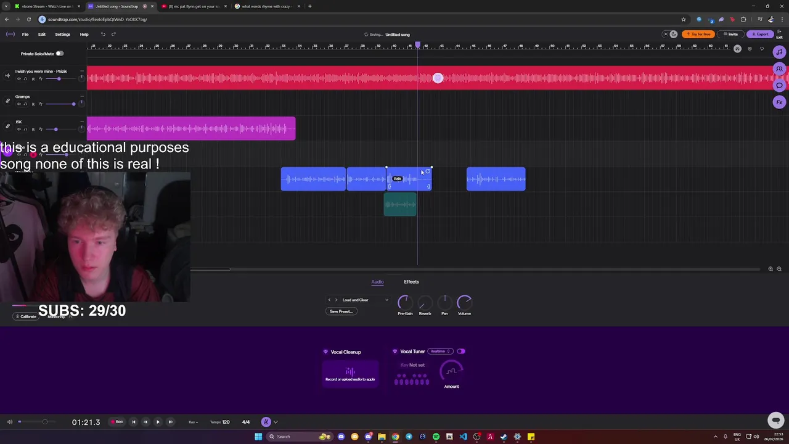Click the Save Preset button
The image size is (789, 444).
tap(340, 311)
